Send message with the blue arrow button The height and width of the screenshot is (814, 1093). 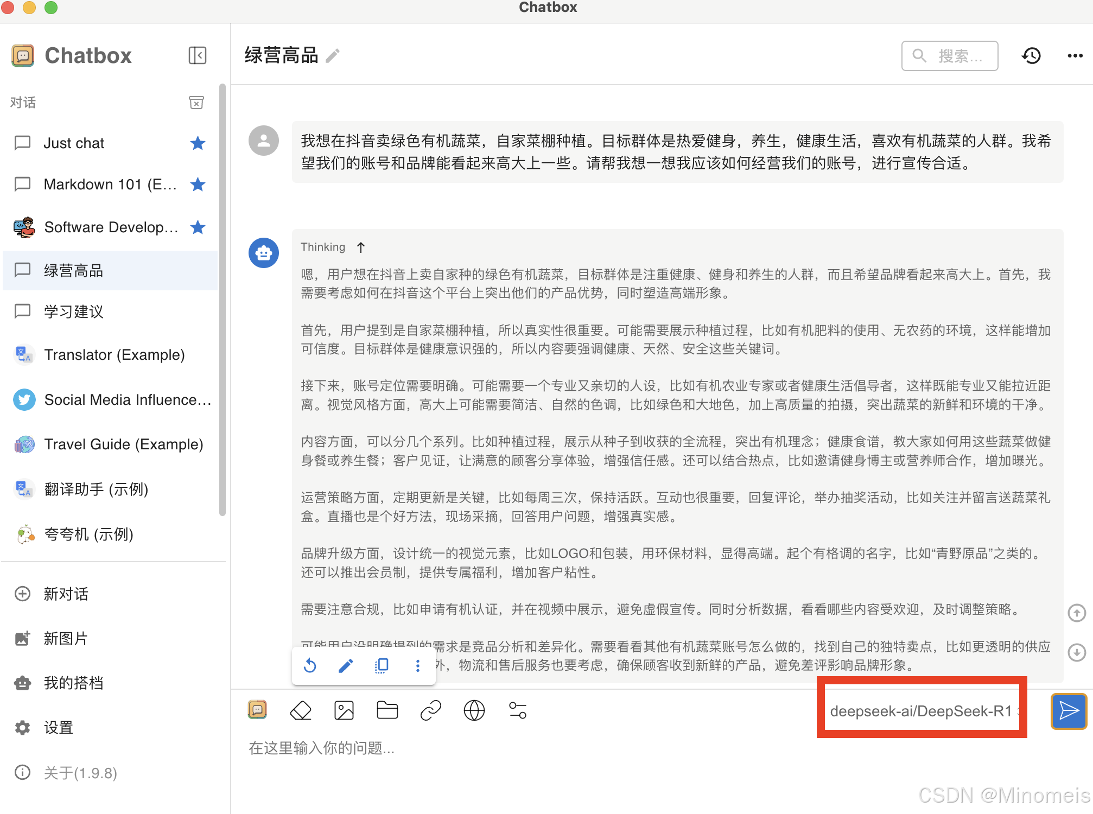point(1068,710)
